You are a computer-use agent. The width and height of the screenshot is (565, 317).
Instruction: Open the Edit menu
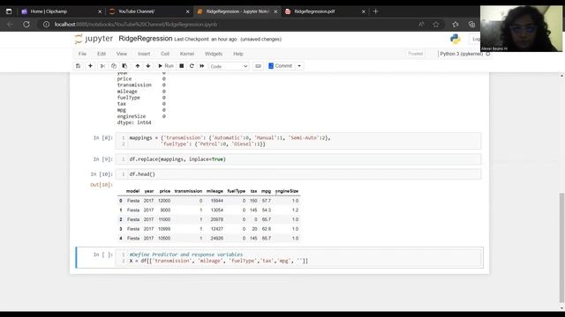point(102,54)
